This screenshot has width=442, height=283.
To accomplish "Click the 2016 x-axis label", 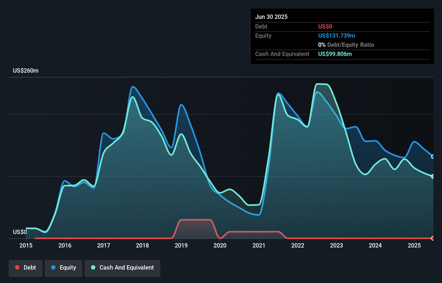I will (x=65, y=245).
